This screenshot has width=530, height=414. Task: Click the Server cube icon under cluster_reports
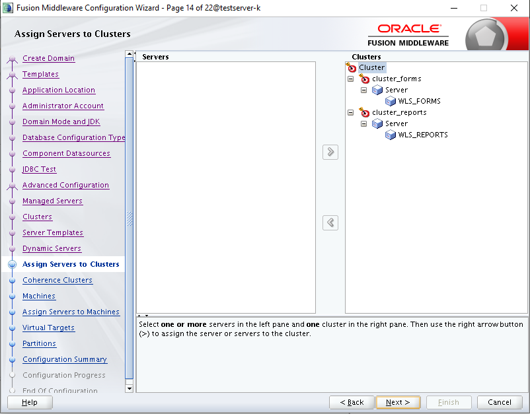[x=377, y=123]
